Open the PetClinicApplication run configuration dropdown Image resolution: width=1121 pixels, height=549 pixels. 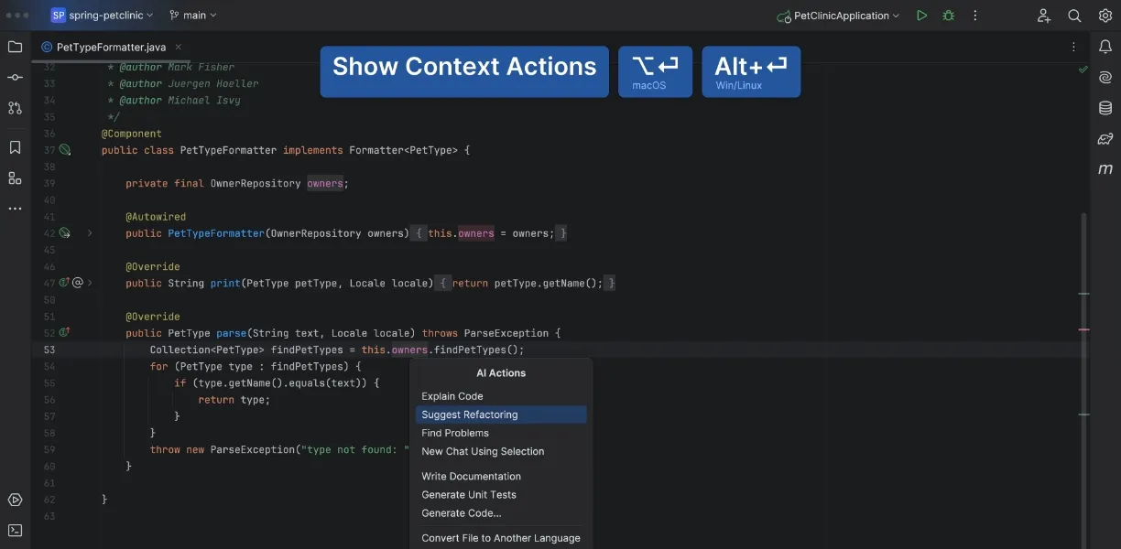[x=838, y=16]
